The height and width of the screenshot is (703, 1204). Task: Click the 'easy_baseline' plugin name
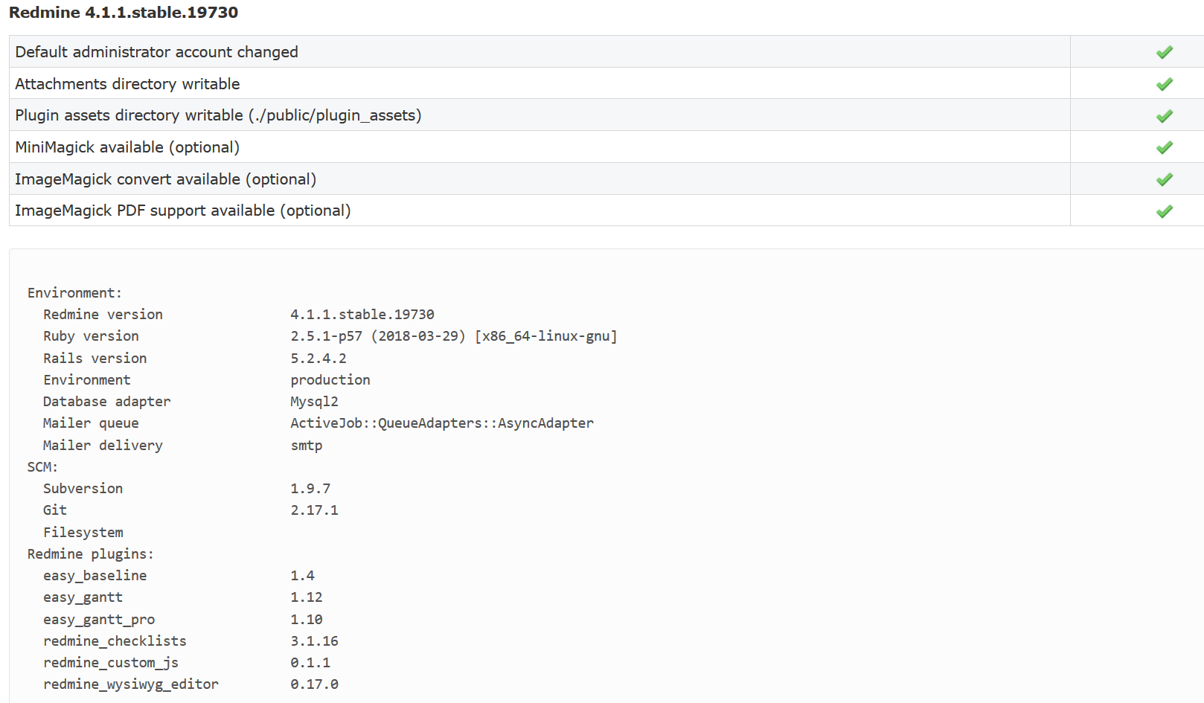[95, 576]
